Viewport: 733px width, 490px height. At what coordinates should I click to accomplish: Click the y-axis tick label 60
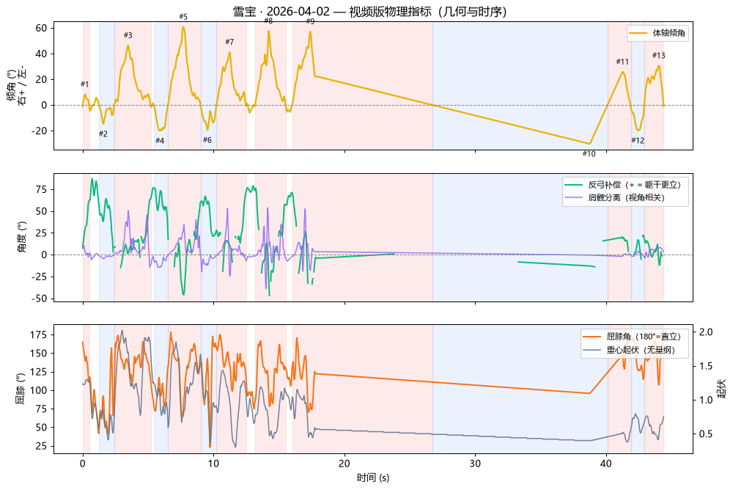[x=42, y=28]
